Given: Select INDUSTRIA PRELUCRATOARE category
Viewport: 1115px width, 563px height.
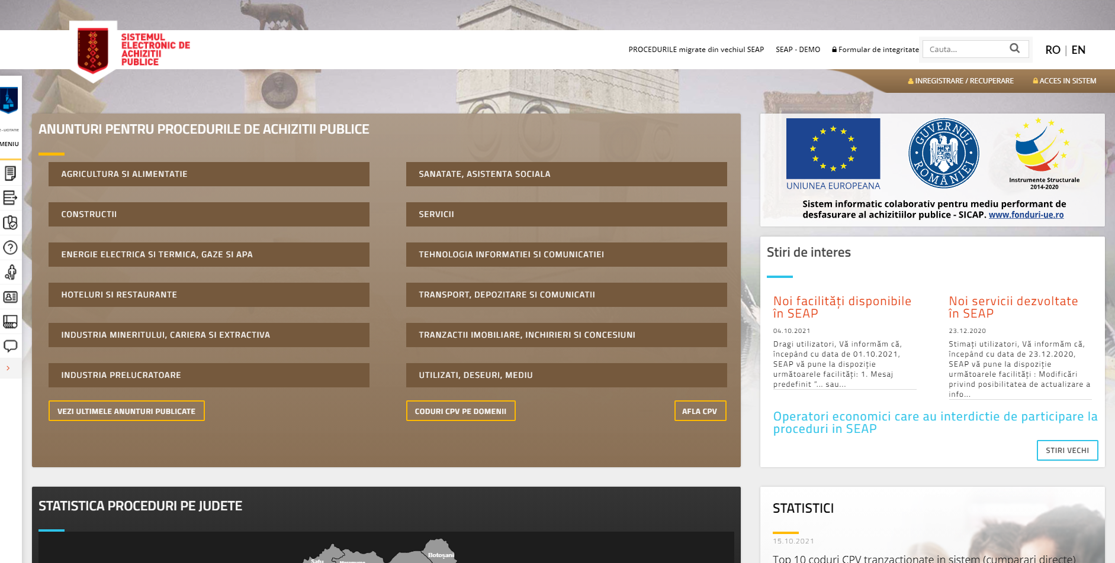Looking at the screenshot, I should 209,375.
